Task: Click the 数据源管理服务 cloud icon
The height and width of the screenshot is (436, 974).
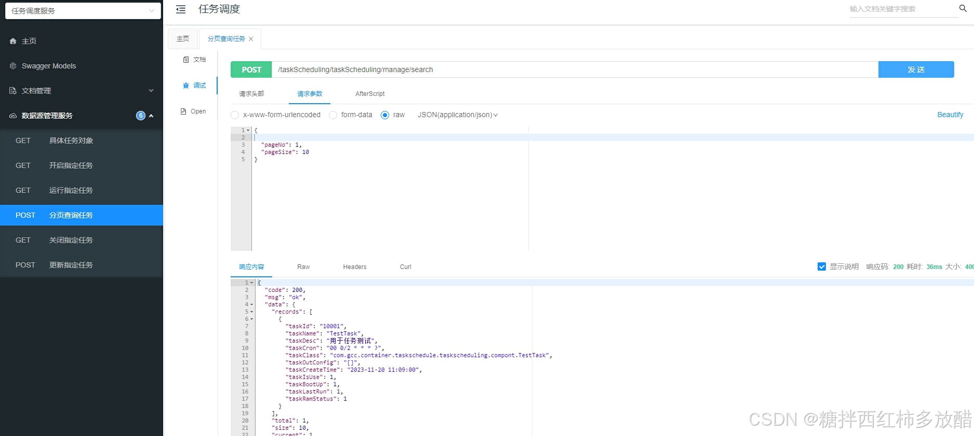Action: pyautogui.click(x=13, y=116)
